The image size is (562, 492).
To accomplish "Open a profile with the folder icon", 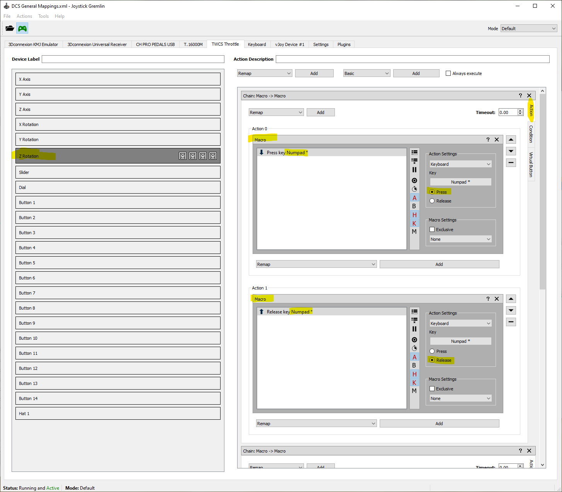I will coord(10,28).
